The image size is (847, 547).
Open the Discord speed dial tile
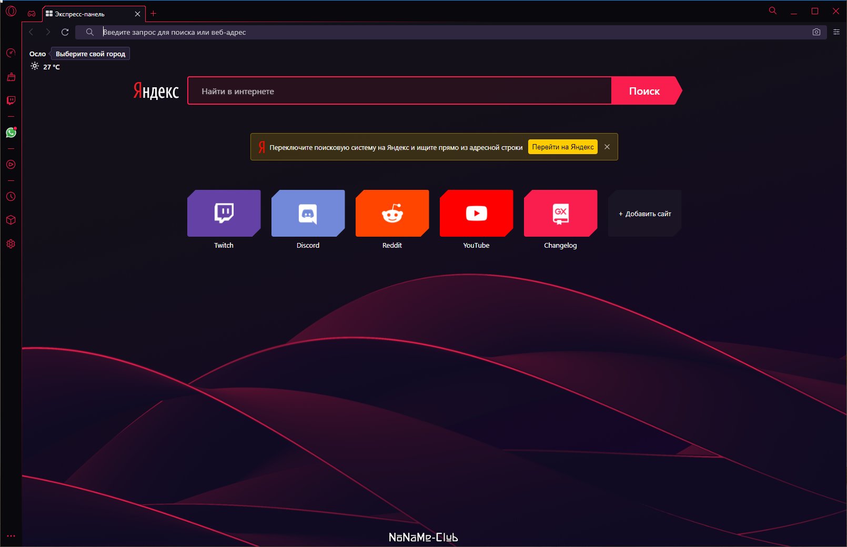point(308,213)
